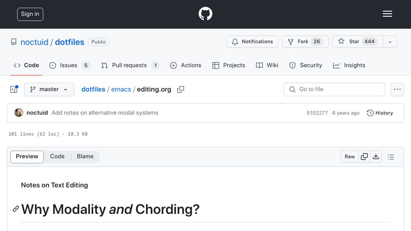Open the noctuid commit author link
Viewport: 411px width, 231px height.
tap(37, 113)
